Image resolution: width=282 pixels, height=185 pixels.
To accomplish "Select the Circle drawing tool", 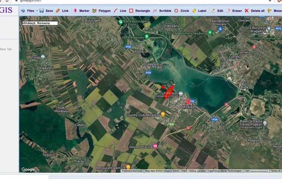I will [182, 11].
